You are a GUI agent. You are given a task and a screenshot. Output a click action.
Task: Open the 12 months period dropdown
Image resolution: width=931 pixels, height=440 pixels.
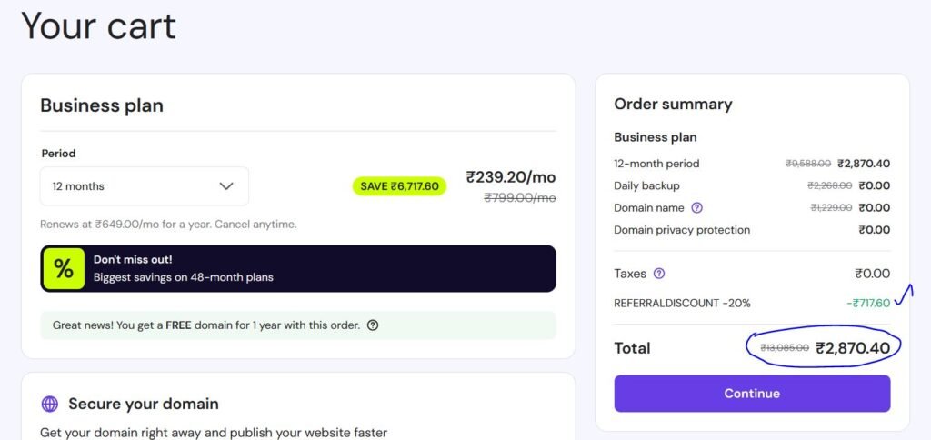144,186
